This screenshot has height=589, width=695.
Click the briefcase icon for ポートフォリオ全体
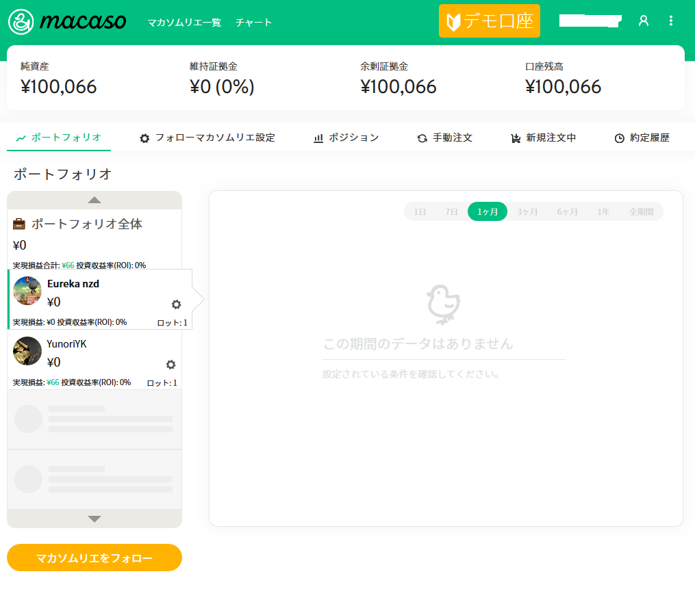tap(20, 224)
